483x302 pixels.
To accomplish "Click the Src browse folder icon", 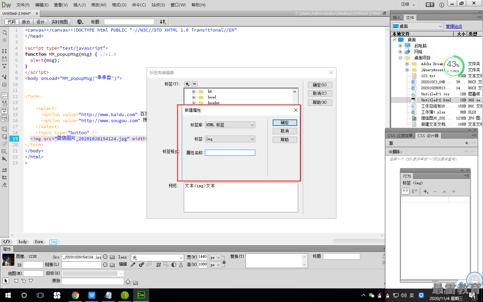I will pos(112,257).
